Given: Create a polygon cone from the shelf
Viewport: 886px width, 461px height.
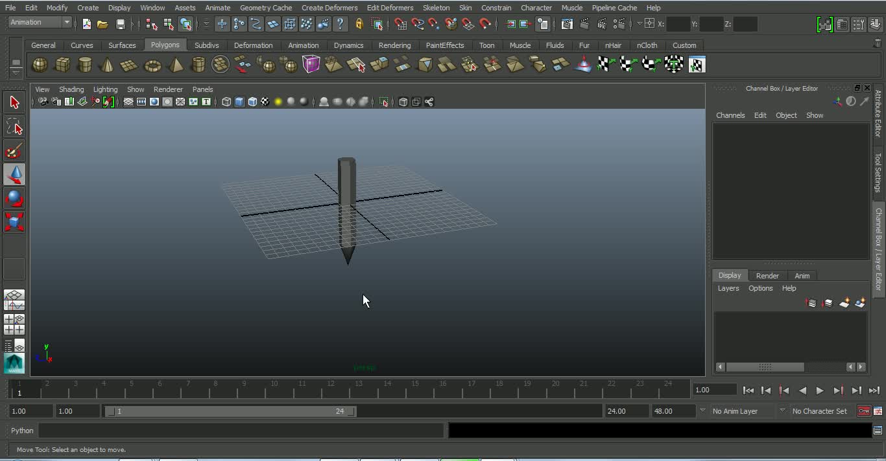Looking at the screenshot, I should (x=108, y=65).
